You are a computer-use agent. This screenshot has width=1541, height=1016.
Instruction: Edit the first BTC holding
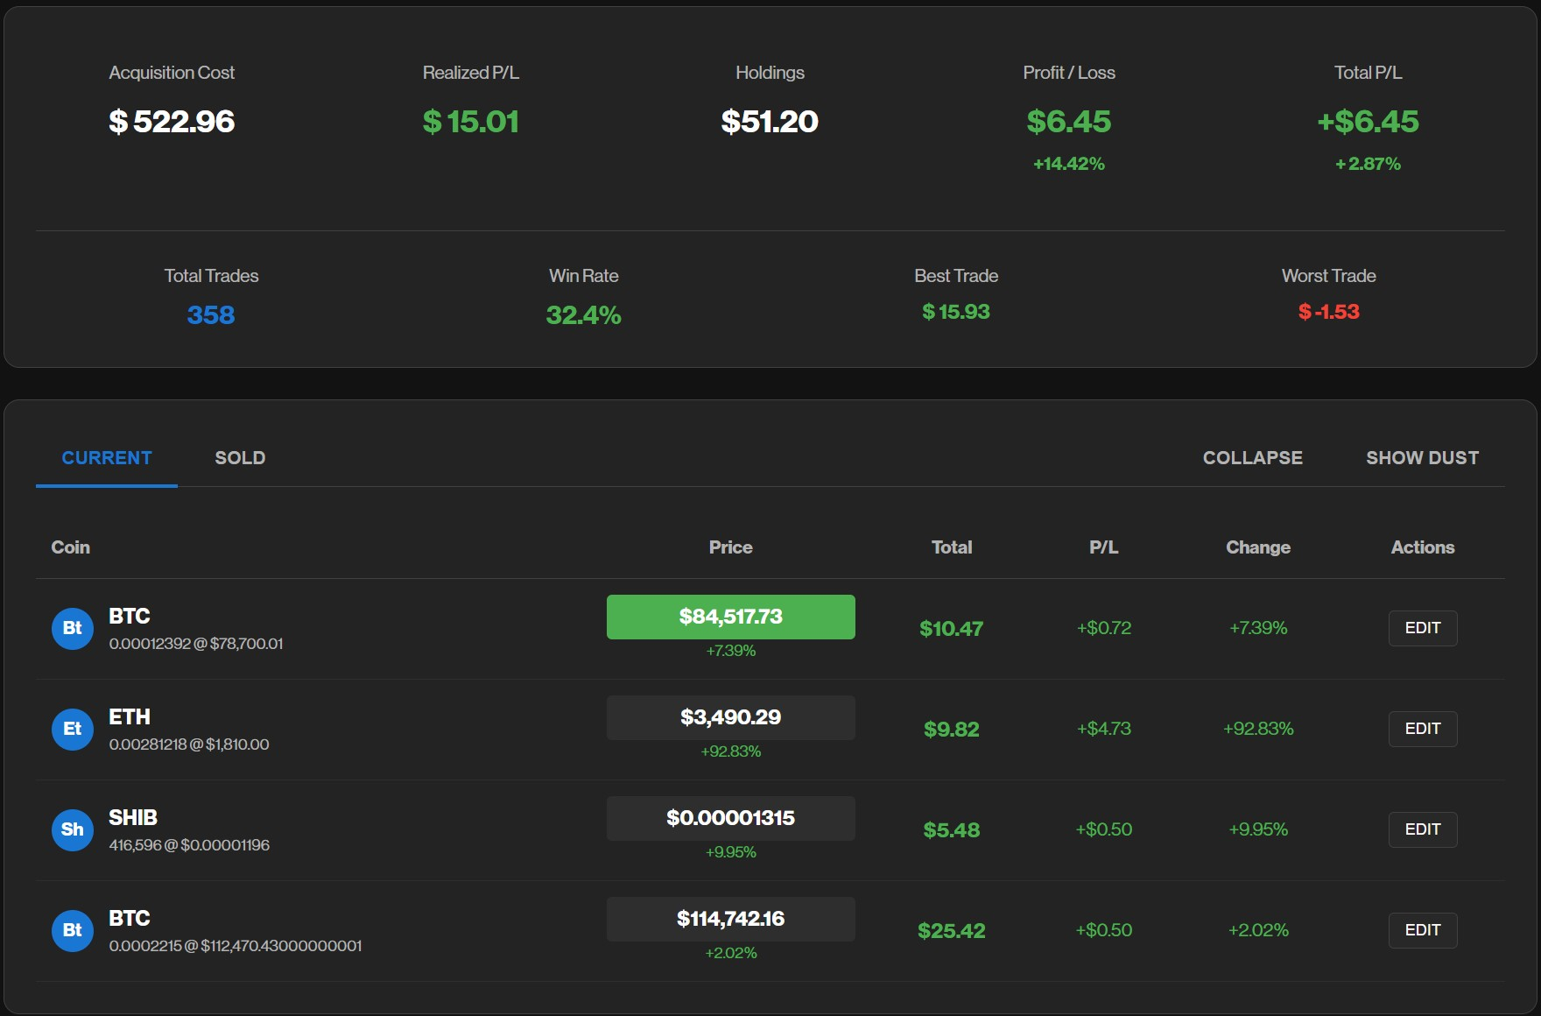tap(1422, 628)
